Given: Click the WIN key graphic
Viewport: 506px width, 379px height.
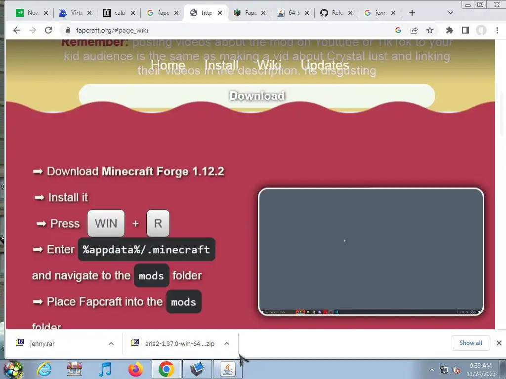Looking at the screenshot, I should tap(106, 224).
